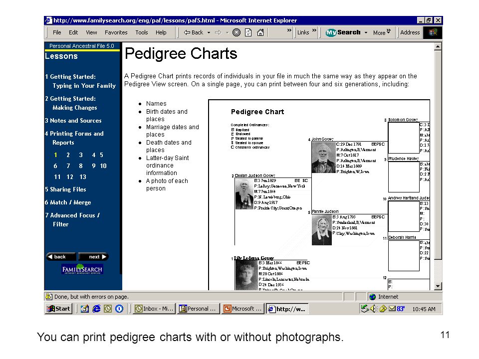Click Orrilan Judson Gowey's portrait photo

click(244, 194)
